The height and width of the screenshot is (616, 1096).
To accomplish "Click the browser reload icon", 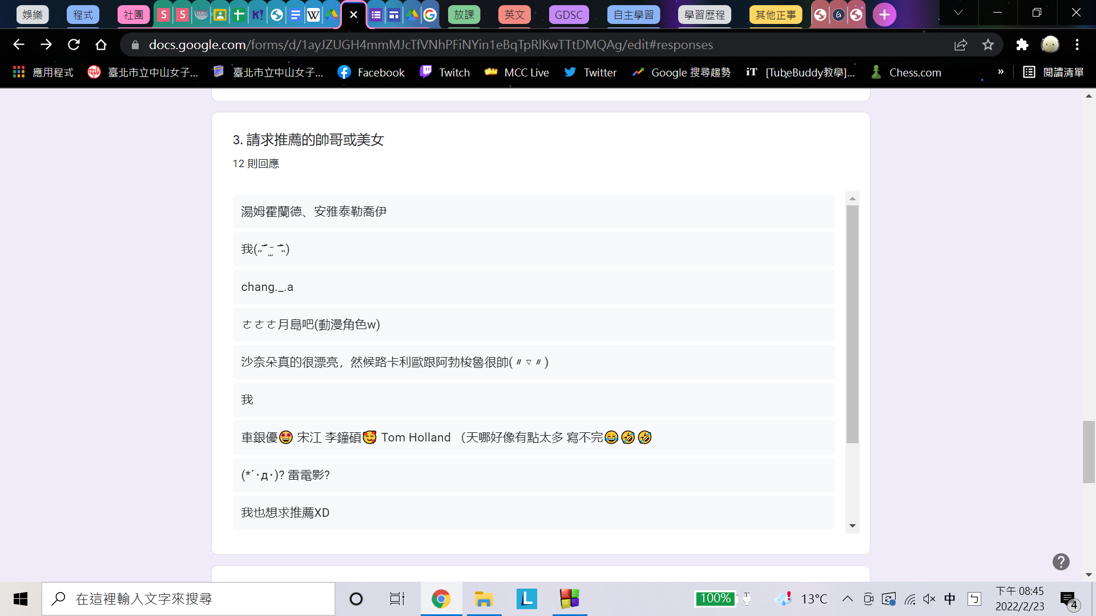I will click(74, 44).
